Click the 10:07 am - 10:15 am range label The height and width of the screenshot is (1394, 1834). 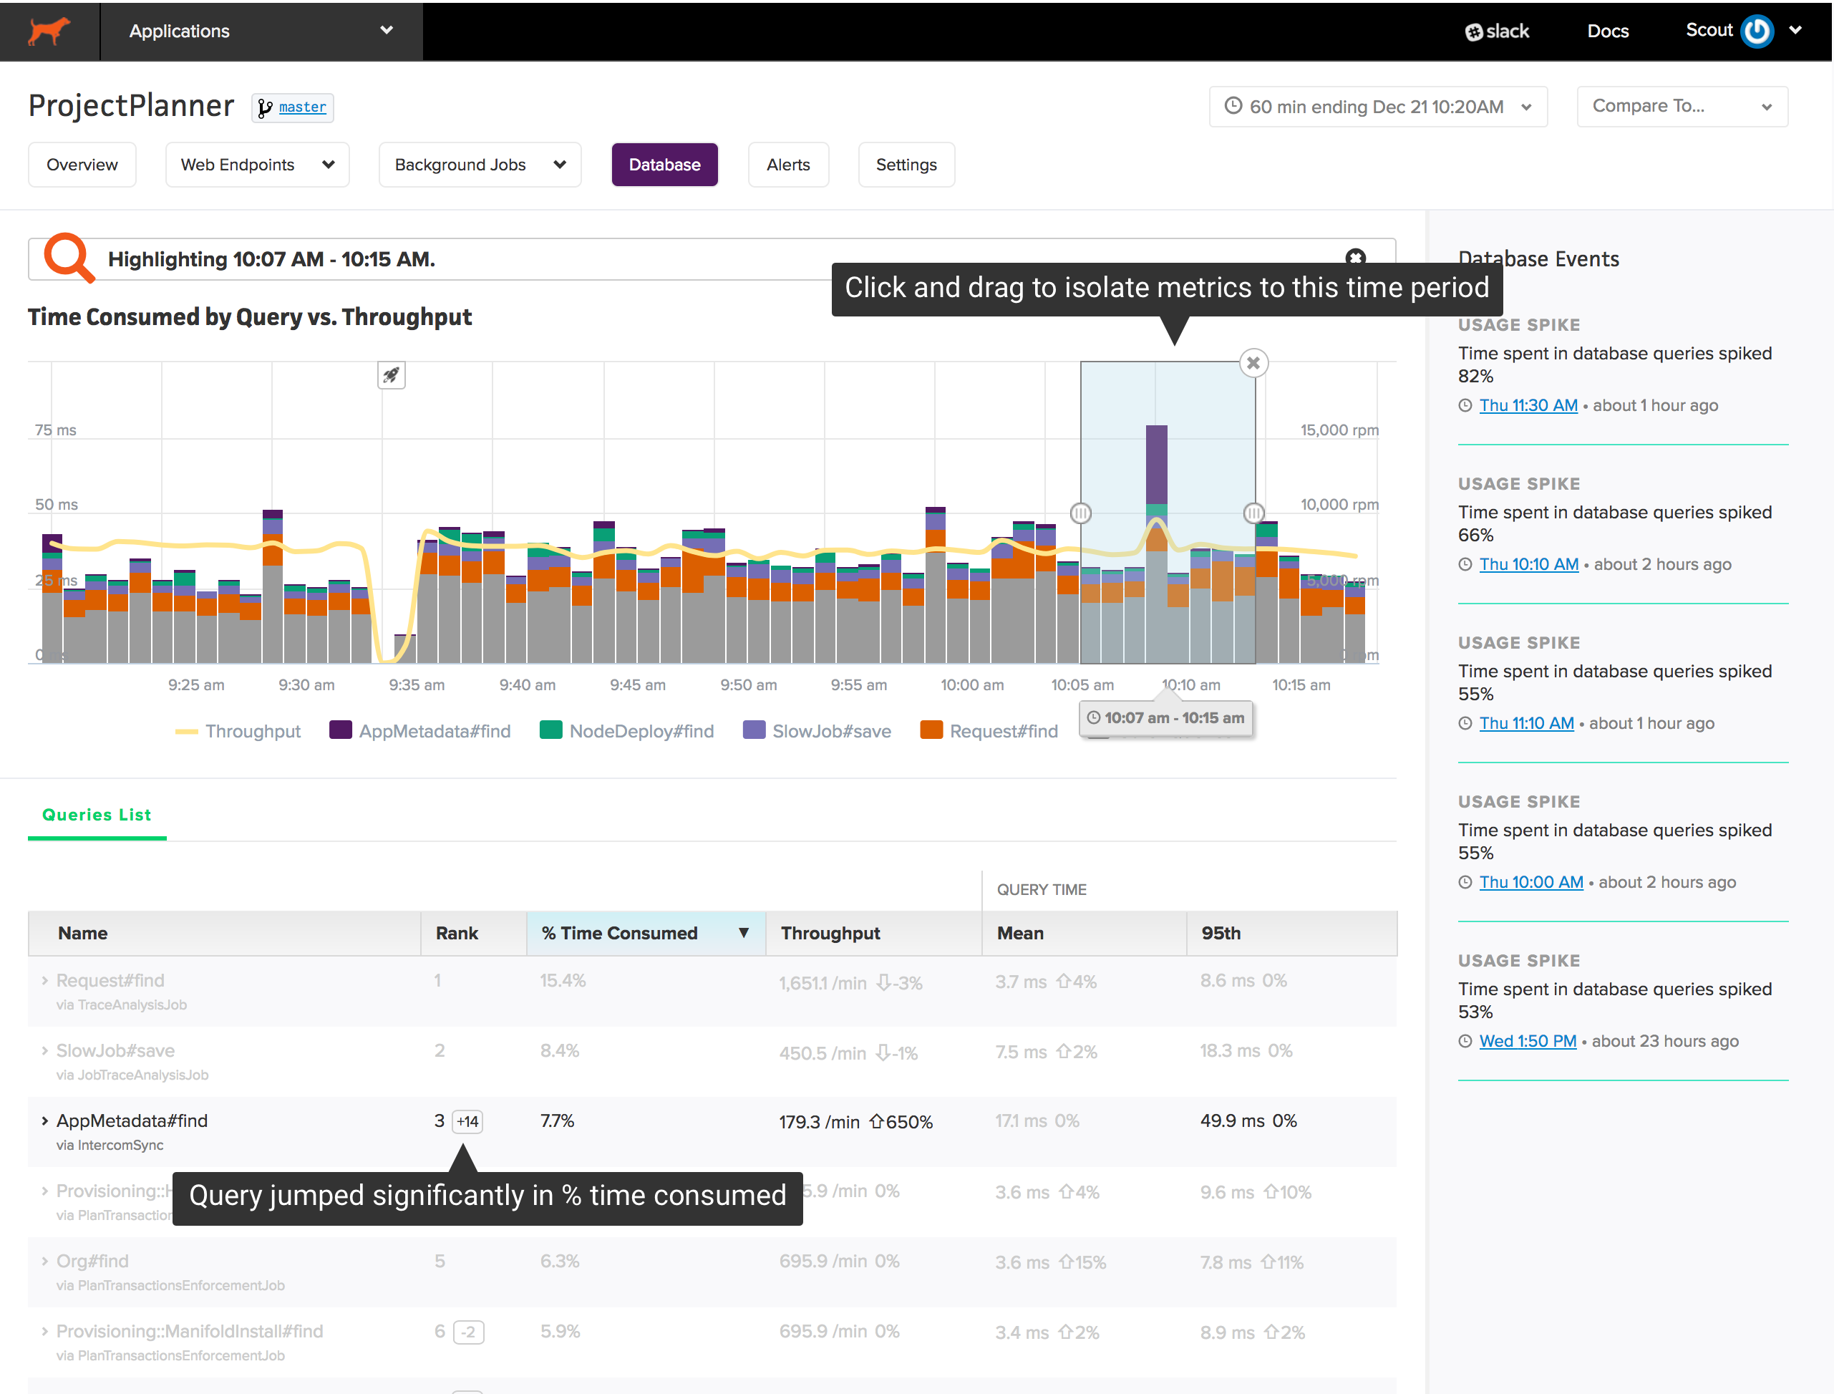click(1165, 717)
